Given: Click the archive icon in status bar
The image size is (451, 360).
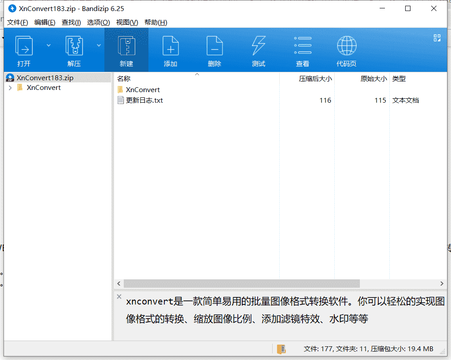Looking at the screenshot, I should [x=281, y=349].
